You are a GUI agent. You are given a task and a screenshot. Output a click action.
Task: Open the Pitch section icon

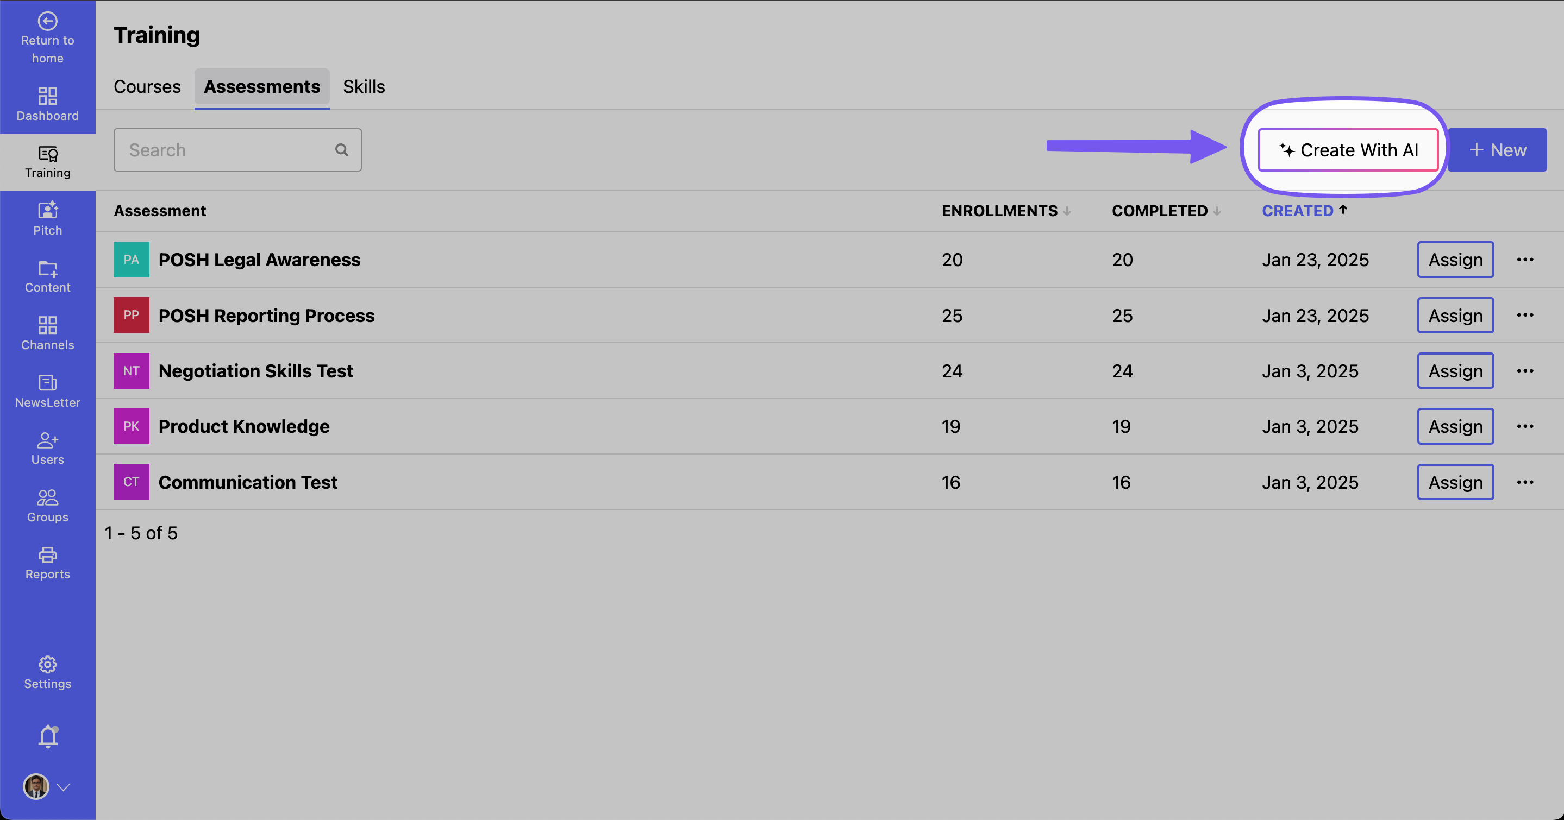[x=47, y=211]
